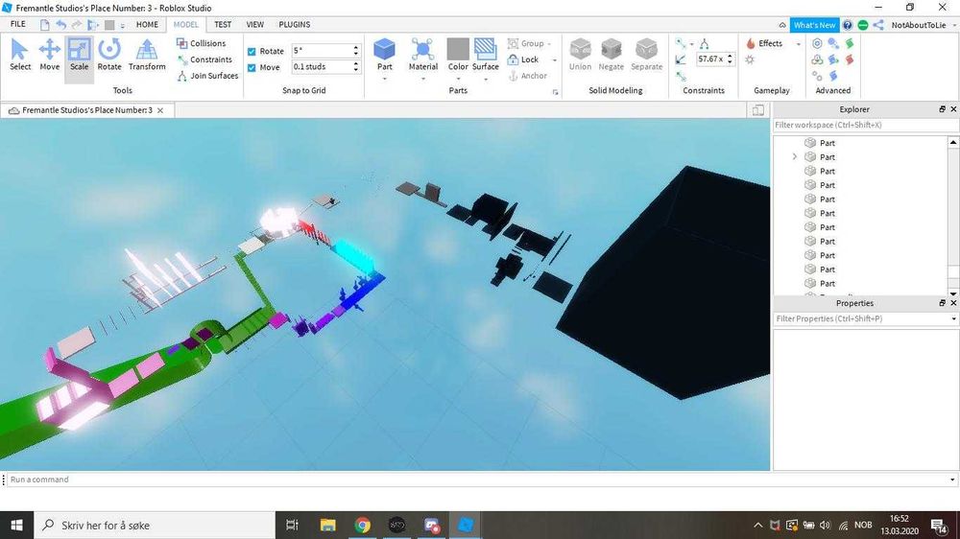This screenshot has height=539, width=960.
Task: Click the Material icon
Action: coord(423,50)
